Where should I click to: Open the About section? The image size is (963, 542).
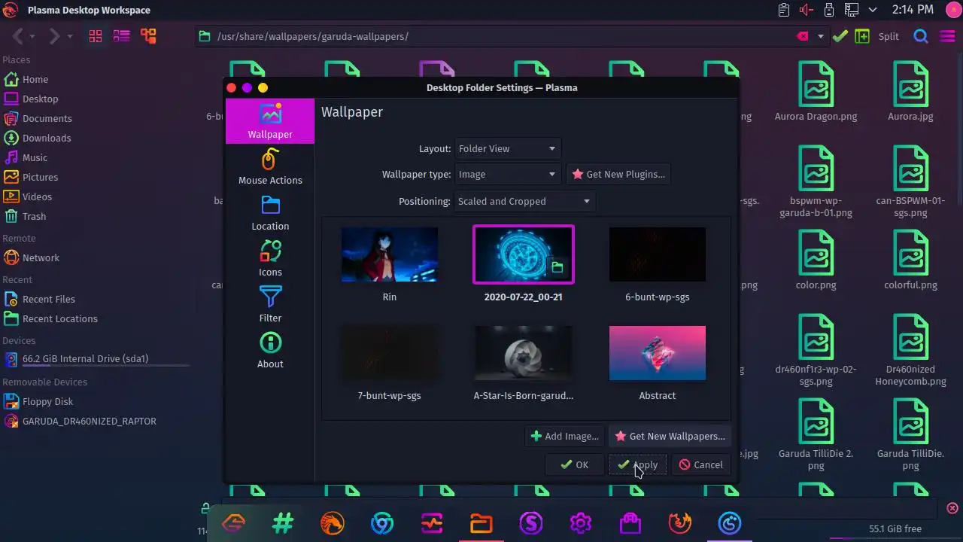(x=270, y=351)
